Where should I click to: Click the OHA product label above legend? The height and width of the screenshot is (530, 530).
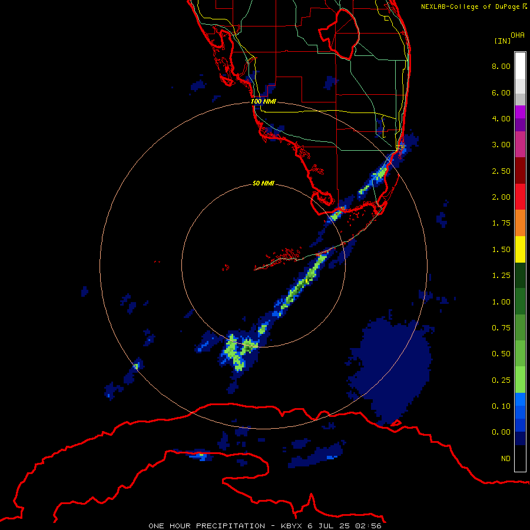[518, 35]
